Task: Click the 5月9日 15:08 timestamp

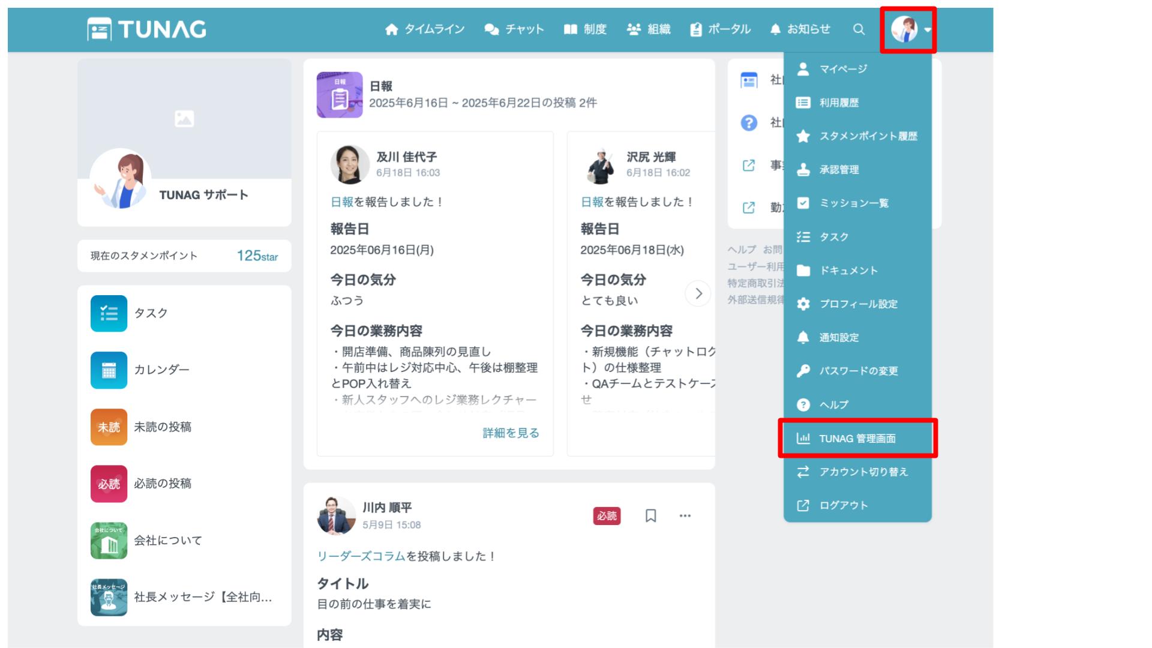Action: pos(392,525)
